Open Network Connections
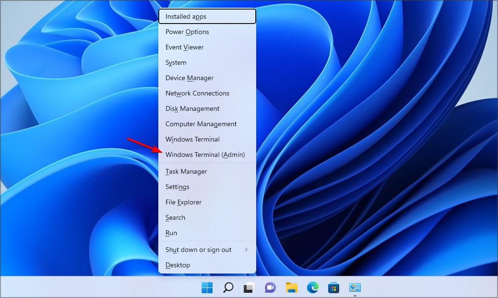This screenshot has width=498, height=298. tap(197, 93)
